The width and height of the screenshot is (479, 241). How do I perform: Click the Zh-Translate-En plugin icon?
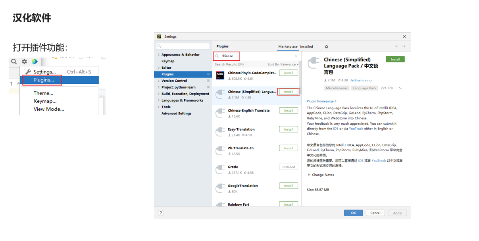coord(220,151)
